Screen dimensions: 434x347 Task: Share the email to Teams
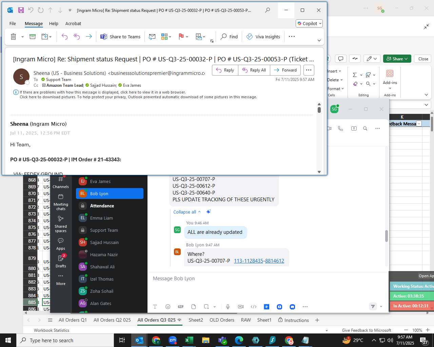click(x=120, y=37)
